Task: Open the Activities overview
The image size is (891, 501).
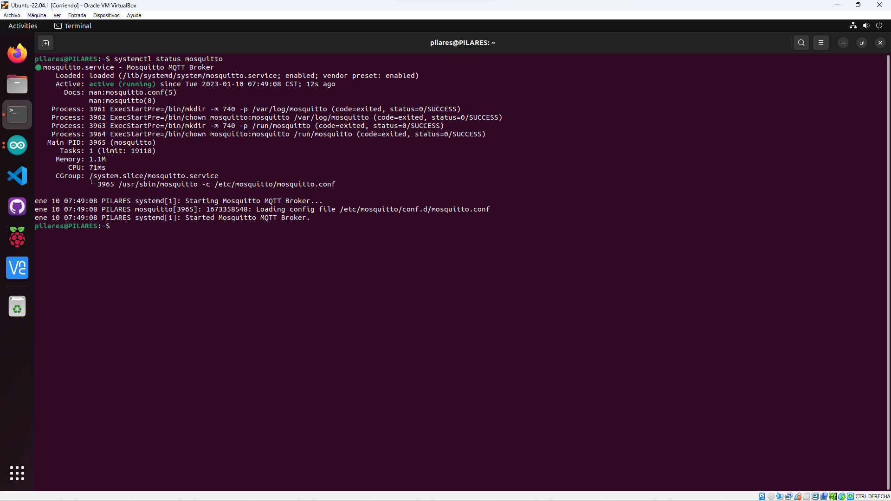Action: (23, 26)
